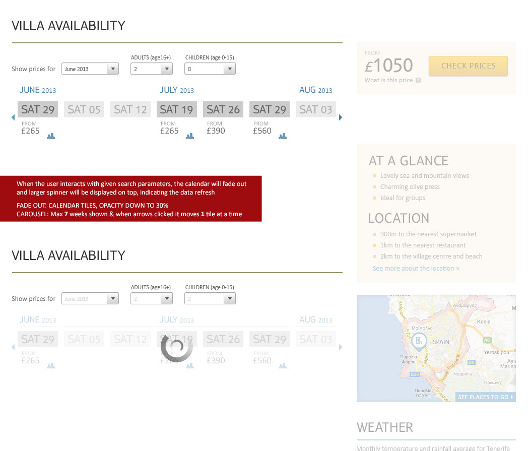This screenshot has height=451, width=528.
Task: Click group icon beside SAT 19 £265 price
Action: tap(190, 136)
